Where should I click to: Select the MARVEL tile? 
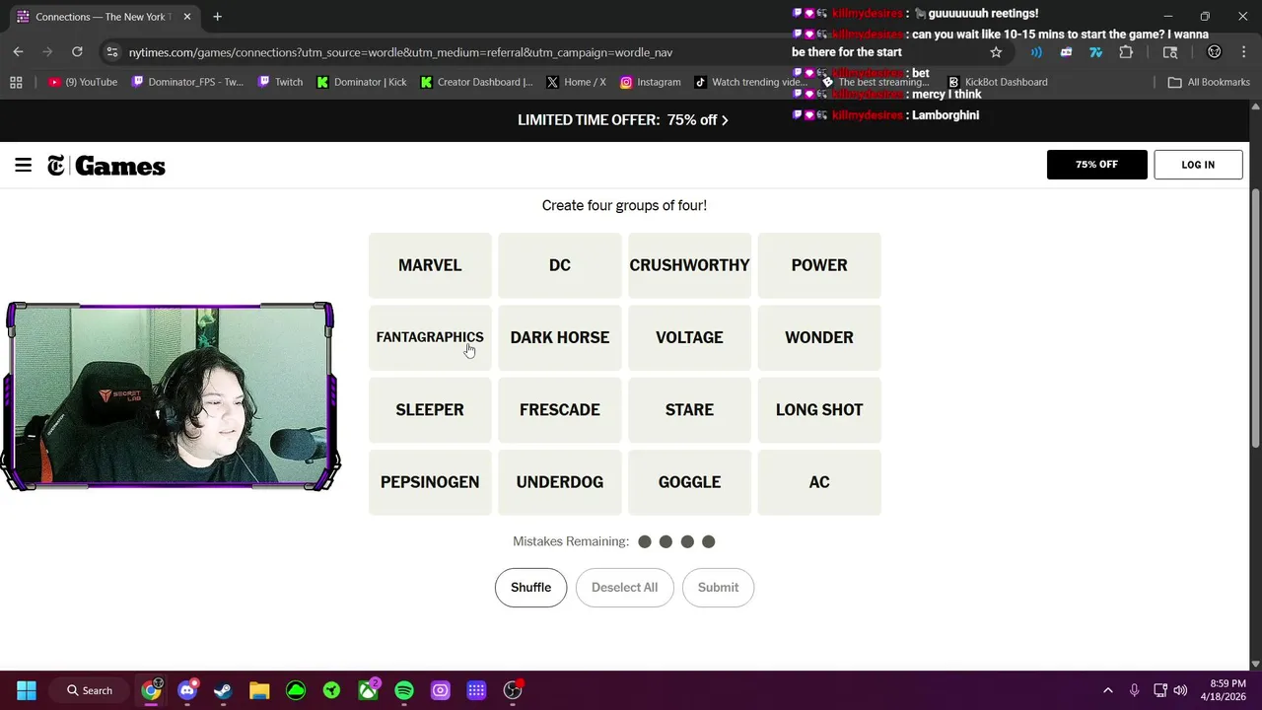coord(430,265)
